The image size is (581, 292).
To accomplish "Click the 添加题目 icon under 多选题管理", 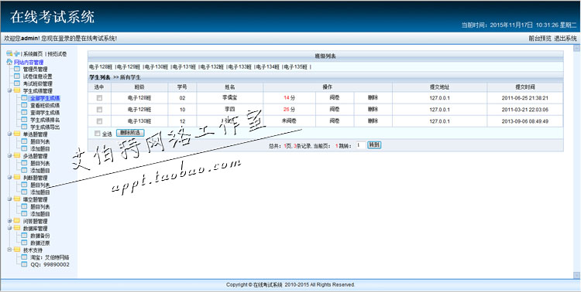I will tap(24, 171).
